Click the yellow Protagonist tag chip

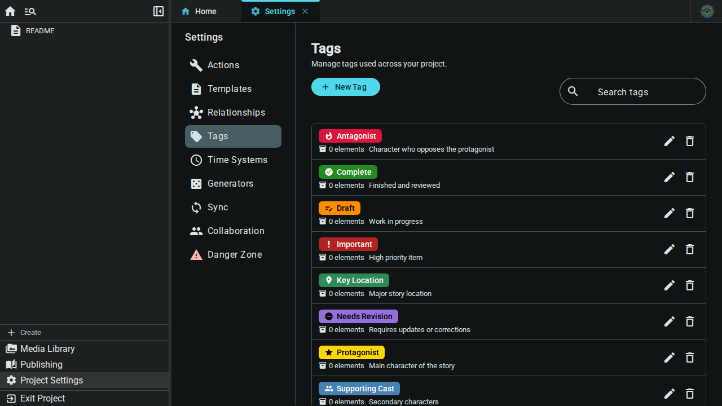(351, 352)
